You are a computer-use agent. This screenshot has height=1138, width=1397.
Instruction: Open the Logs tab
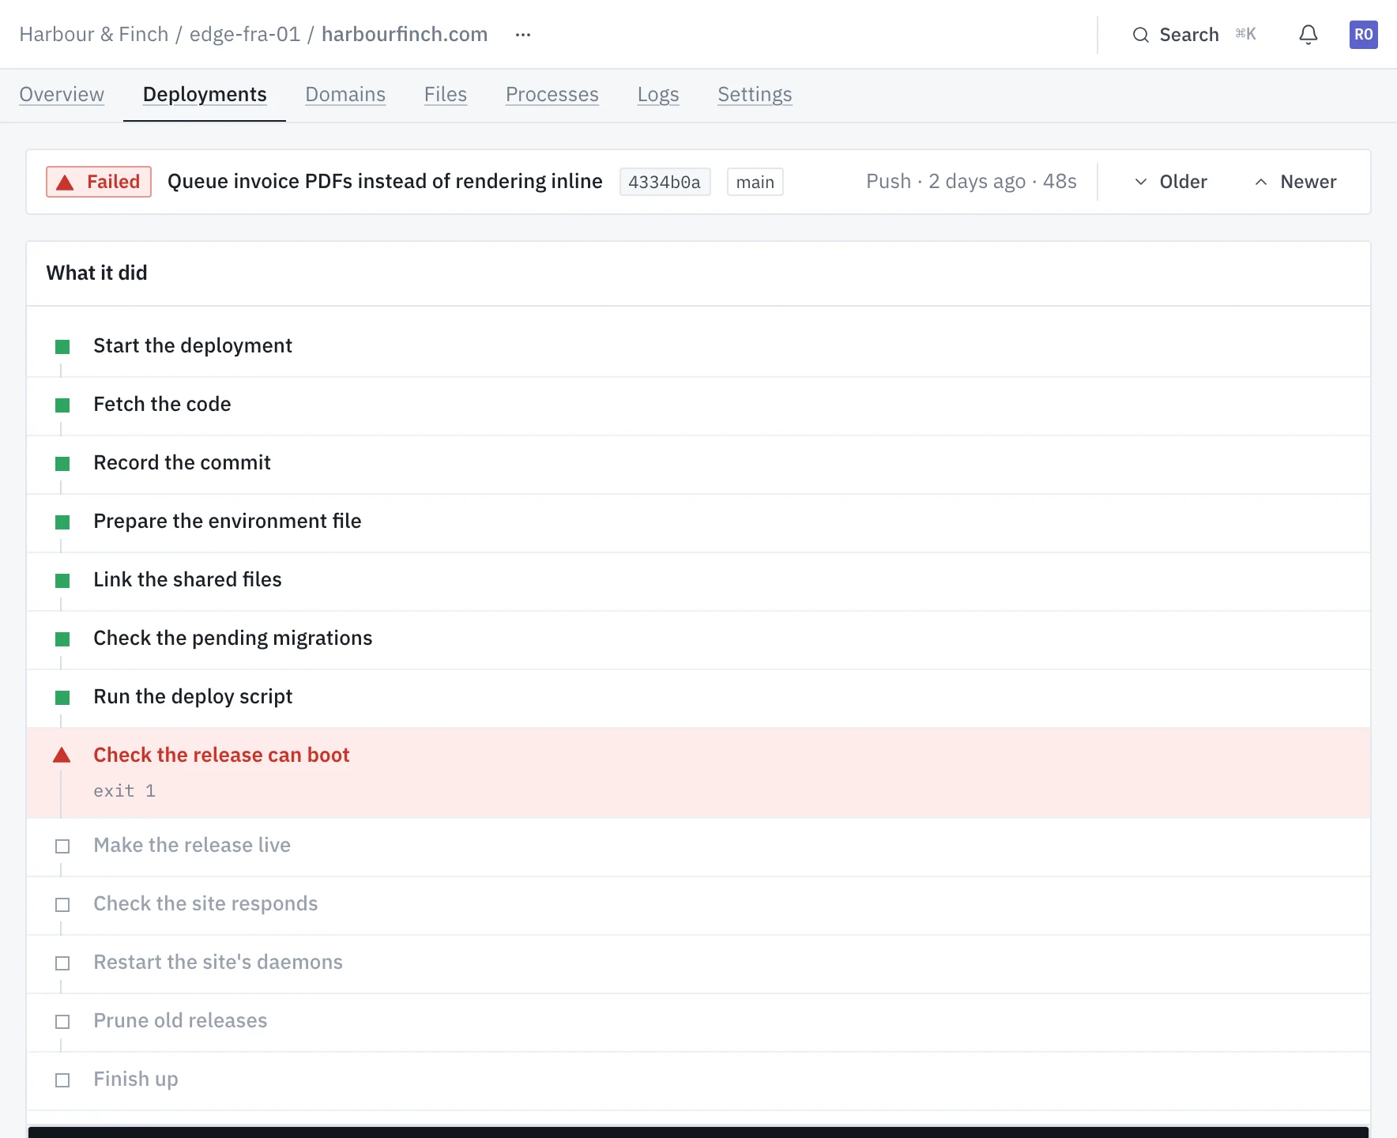click(x=658, y=95)
